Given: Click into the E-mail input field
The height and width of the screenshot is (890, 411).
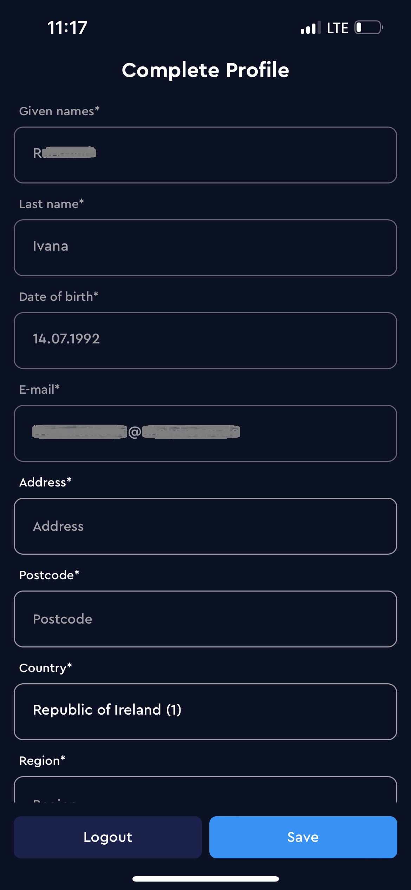Looking at the screenshot, I should point(205,433).
